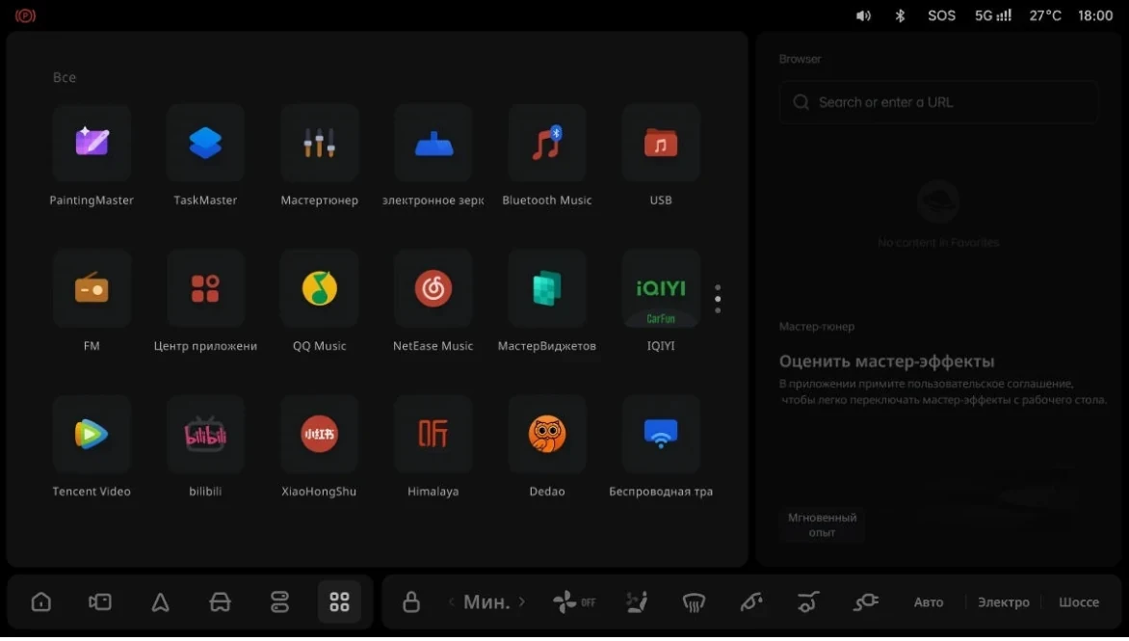The height and width of the screenshot is (641, 1129).
Task: Click the Мастер-тюнер widget label
Action: click(817, 327)
